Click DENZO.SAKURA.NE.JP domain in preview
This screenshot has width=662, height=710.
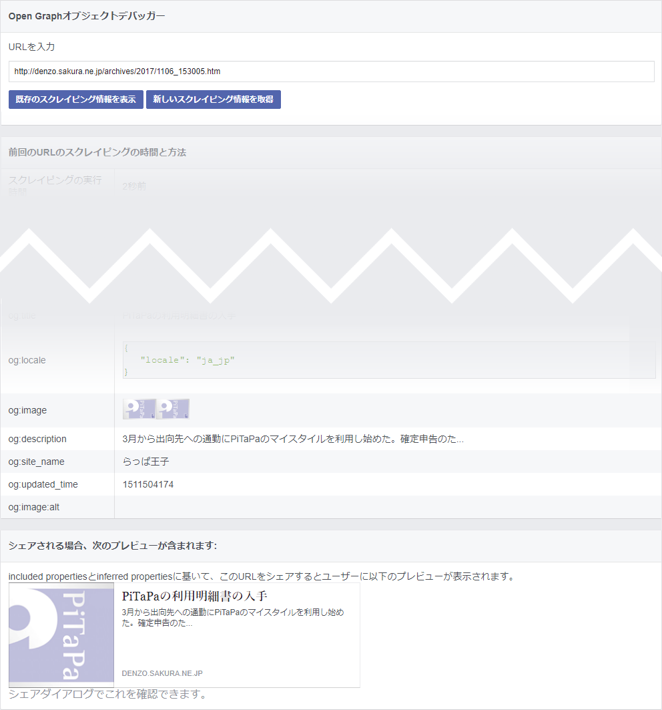tap(162, 673)
